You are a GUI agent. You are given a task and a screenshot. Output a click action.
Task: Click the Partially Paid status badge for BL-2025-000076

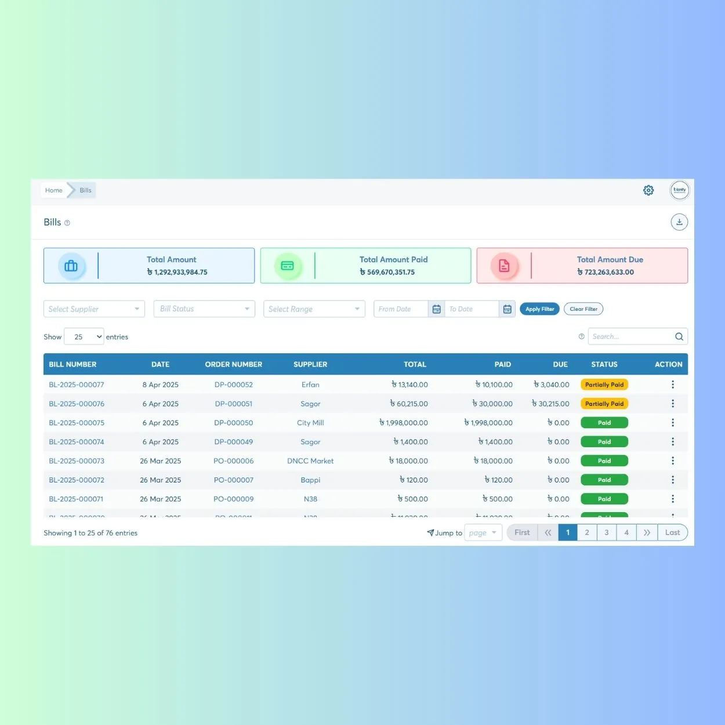[x=604, y=403]
